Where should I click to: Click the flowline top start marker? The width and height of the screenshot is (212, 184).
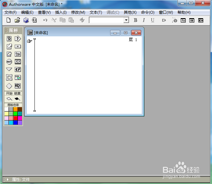point(34,39)
